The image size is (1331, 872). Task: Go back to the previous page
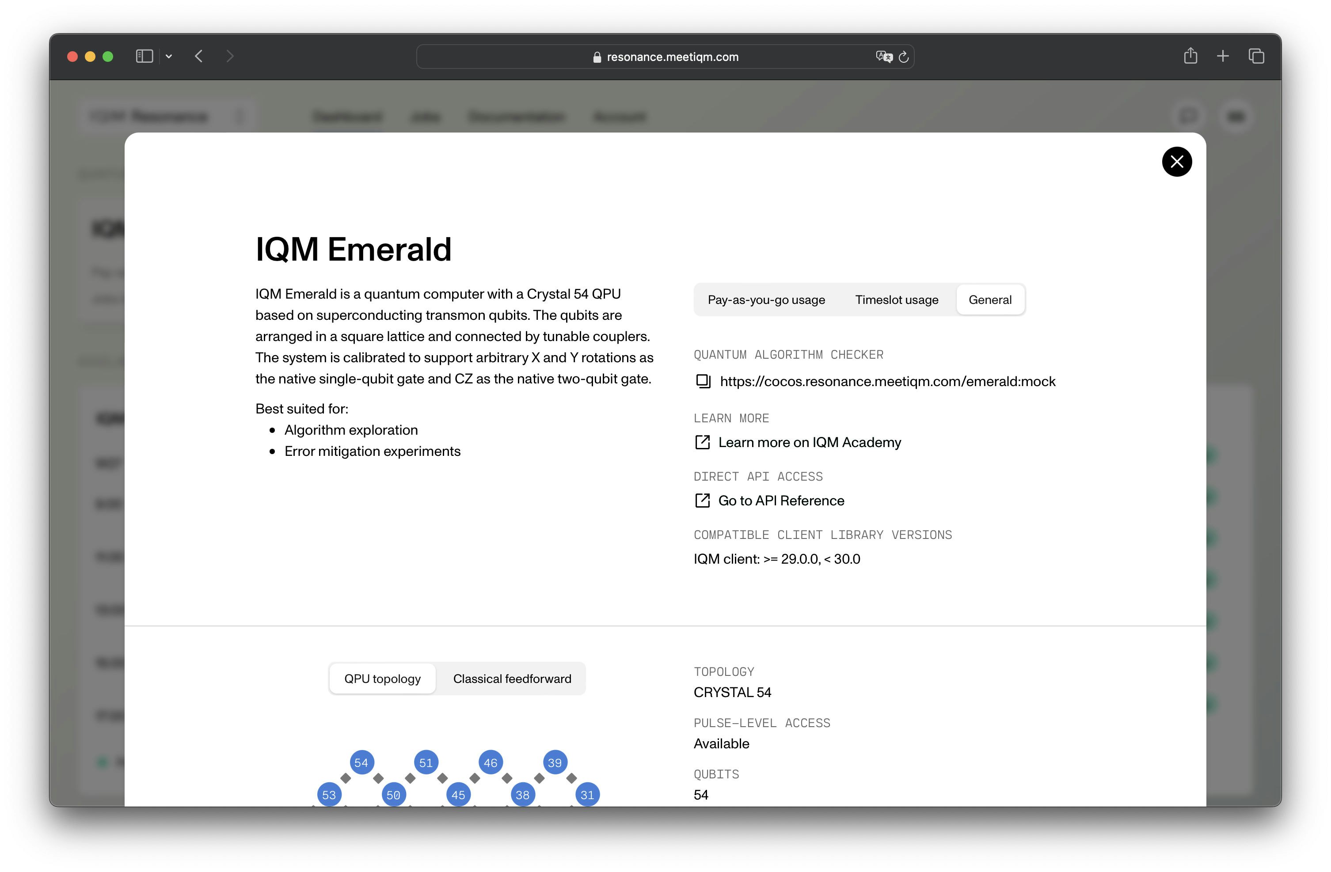click(x=198, y=57)
